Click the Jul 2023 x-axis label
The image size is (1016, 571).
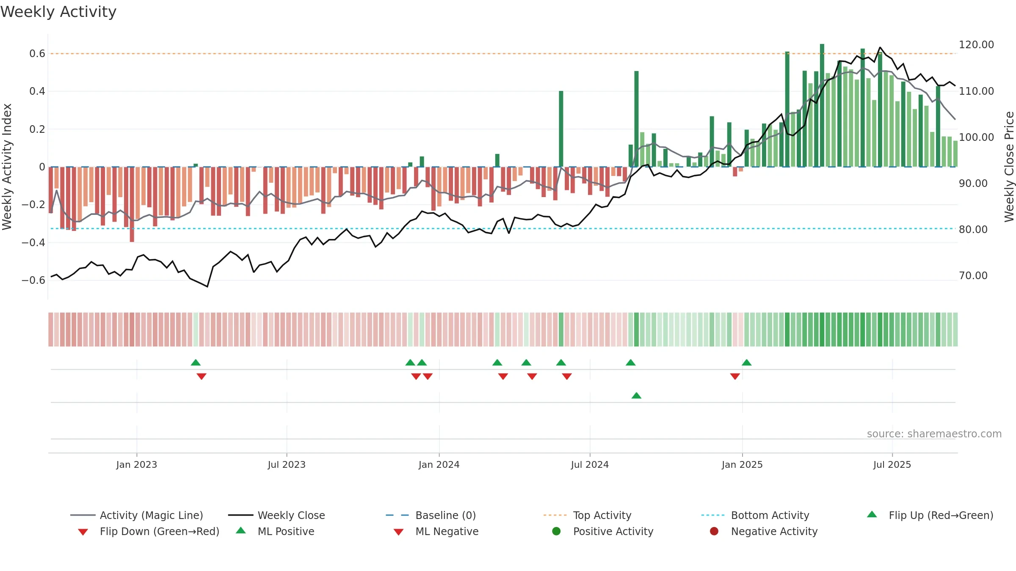click(x=287, y=465)
